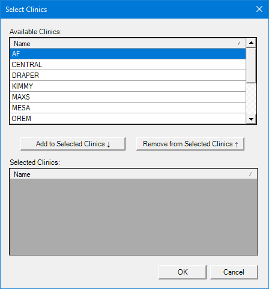Close the Select Clinics window
Viewport: 269px width, 289px height.
259,9
